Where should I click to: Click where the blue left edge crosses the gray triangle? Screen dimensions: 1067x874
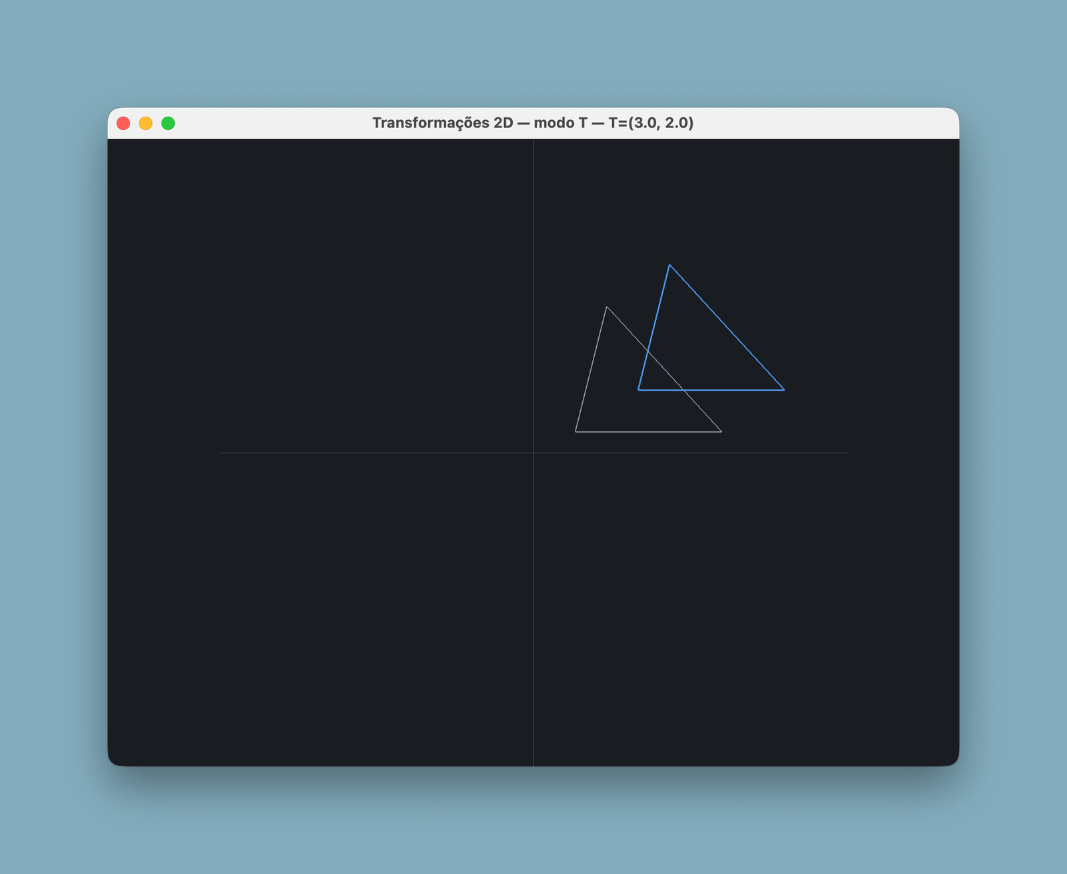pos(649,351)
